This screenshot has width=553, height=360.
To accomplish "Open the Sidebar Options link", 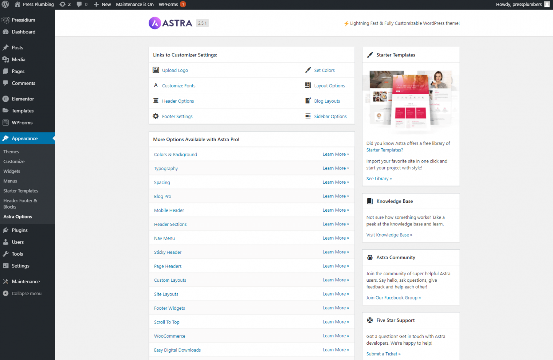I will [330, 117].
